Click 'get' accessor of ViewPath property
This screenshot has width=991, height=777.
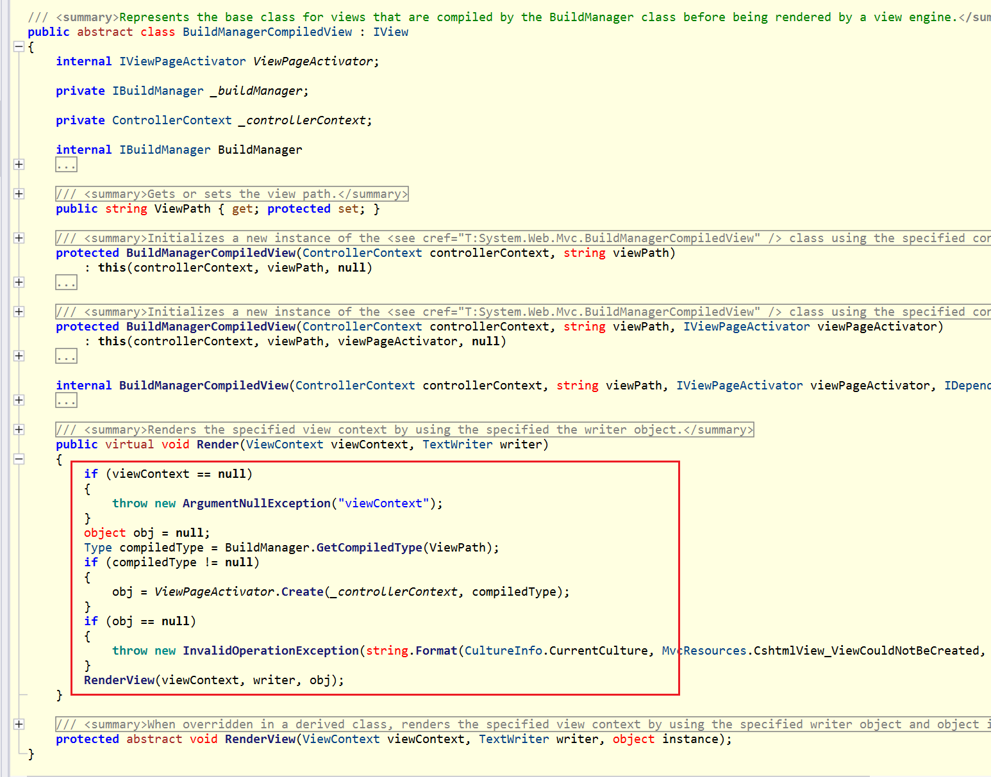point(242,209)
